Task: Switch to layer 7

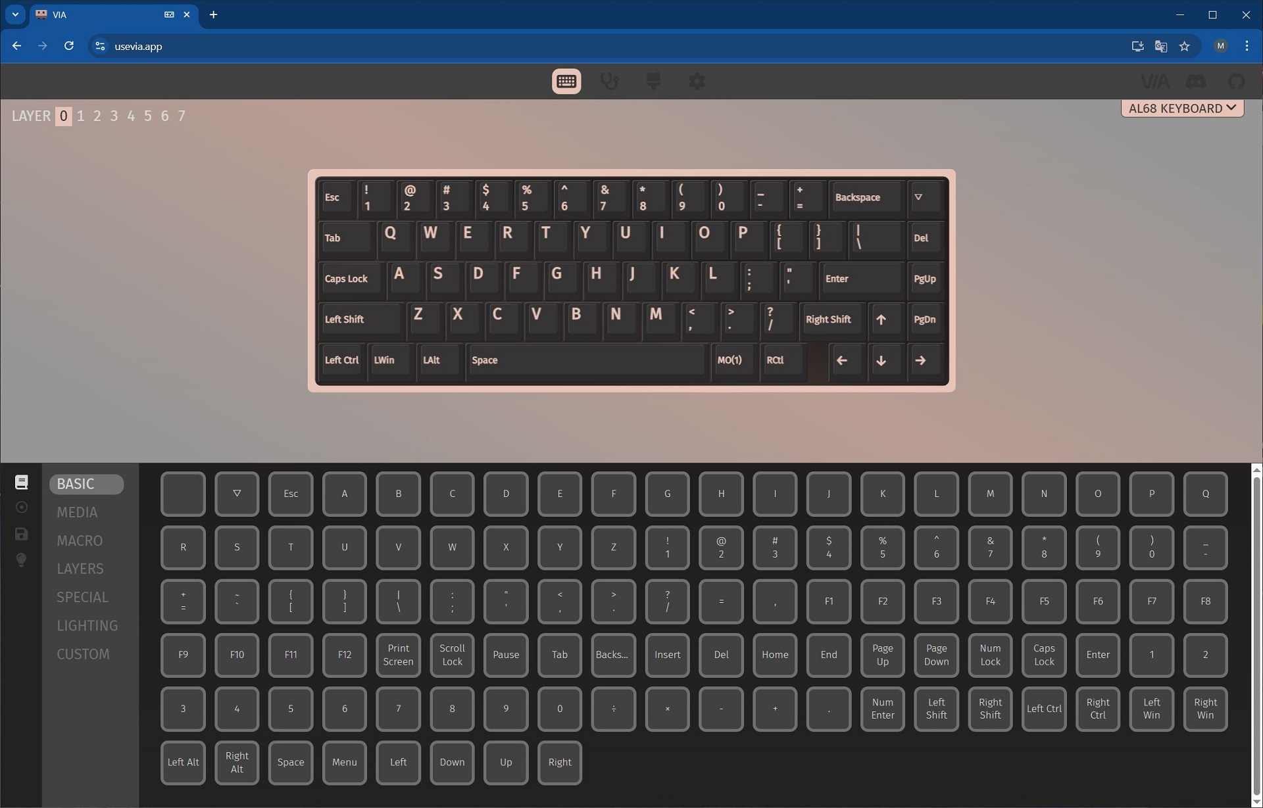Action: (182, 116)
